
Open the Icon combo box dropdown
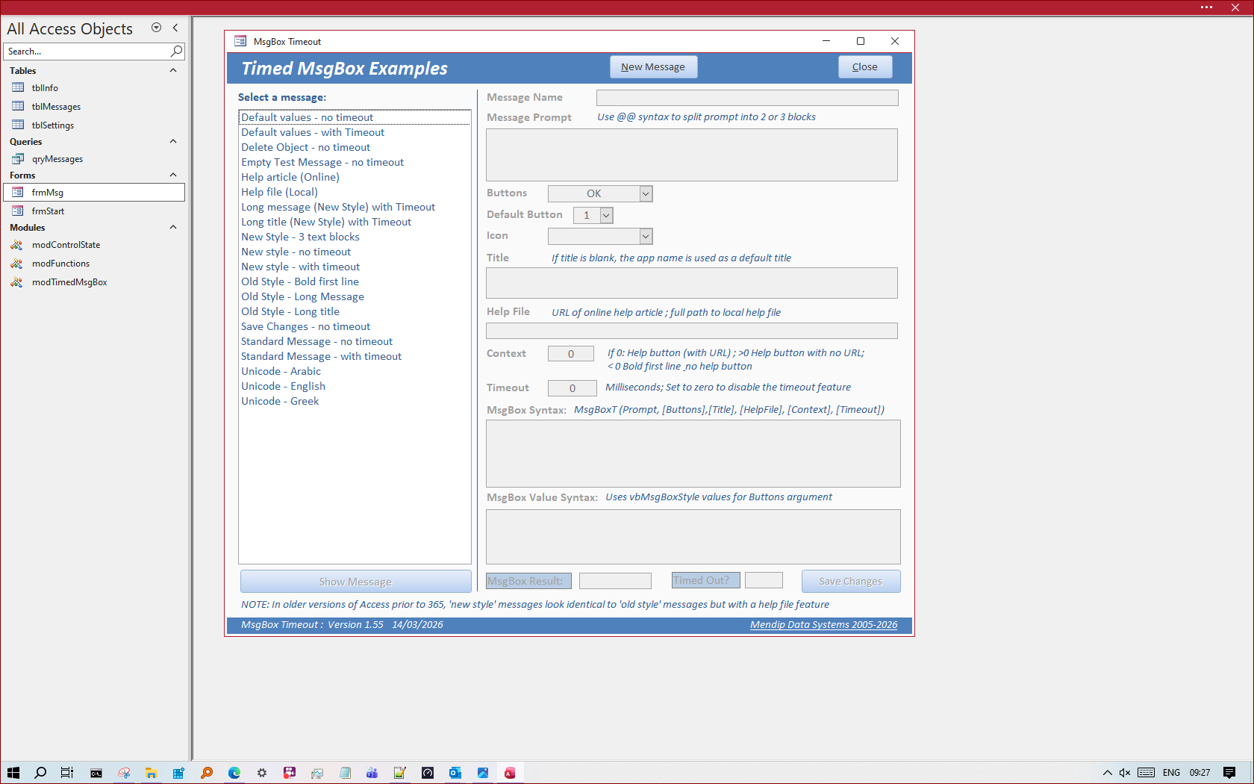point(646,236)
